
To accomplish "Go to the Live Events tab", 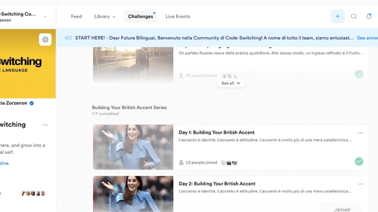I will coord(178,16).
